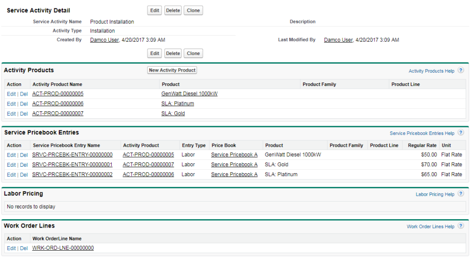The image size is (470, 257).
Task: Open SLA: Gold product link
Action: coord(173,113)
